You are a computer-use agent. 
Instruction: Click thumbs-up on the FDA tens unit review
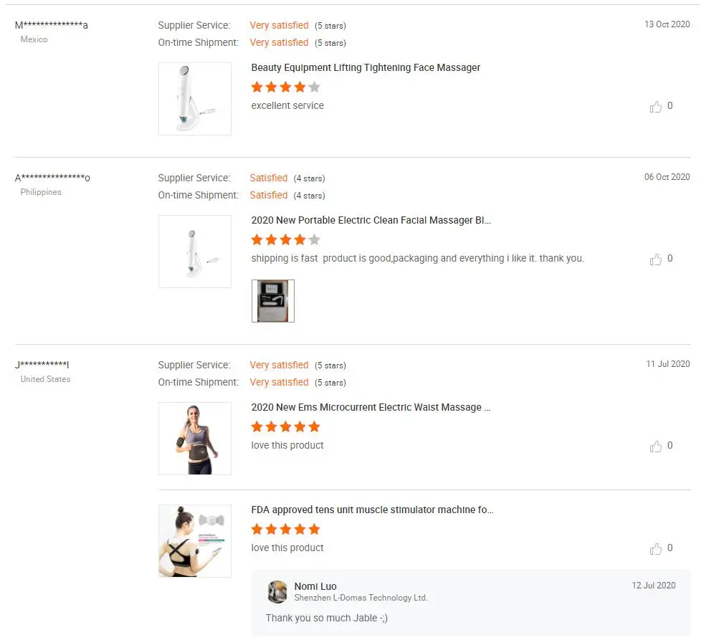[x=655, y=549]
